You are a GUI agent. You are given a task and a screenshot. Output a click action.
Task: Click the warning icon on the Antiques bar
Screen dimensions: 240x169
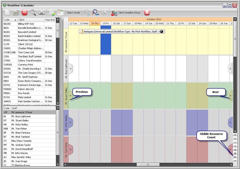pyautogui.click(x=82, y=32)
